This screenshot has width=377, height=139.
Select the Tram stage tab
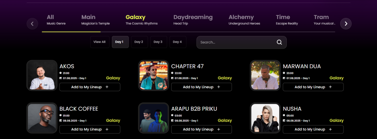pos(324,20)
